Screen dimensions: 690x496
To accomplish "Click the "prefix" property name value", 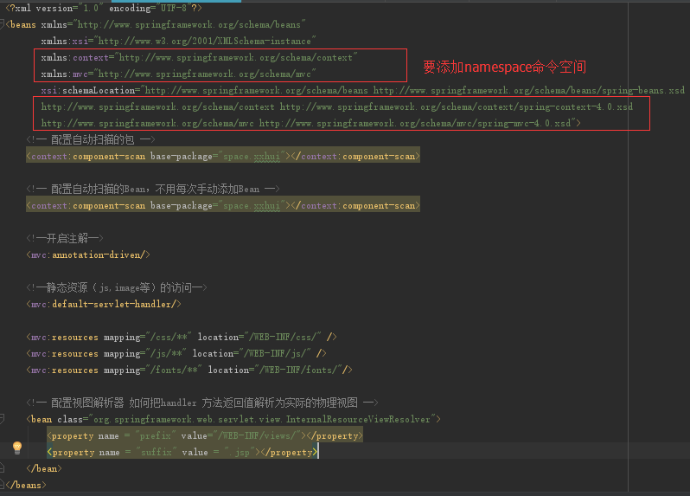I will click(x=156, y=435).
